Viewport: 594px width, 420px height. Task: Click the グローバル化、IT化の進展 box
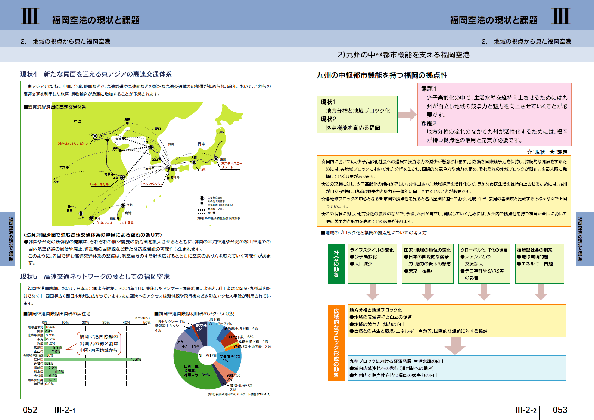point(484,264)
